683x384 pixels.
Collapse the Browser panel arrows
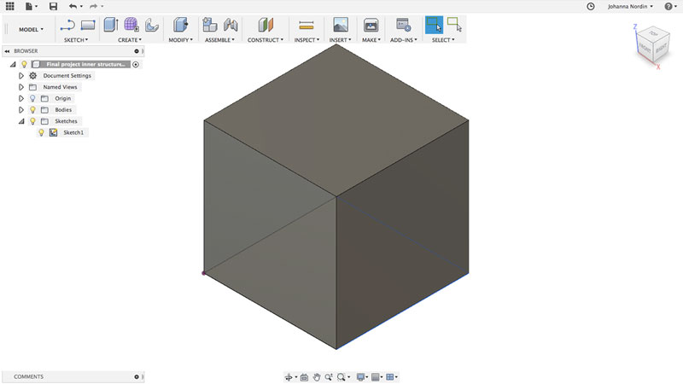pyautogui.click(x=7, y=51)
